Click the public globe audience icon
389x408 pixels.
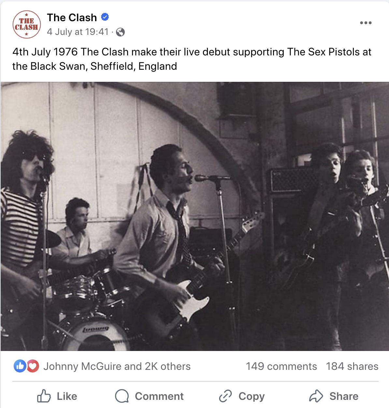coord(120,32)
